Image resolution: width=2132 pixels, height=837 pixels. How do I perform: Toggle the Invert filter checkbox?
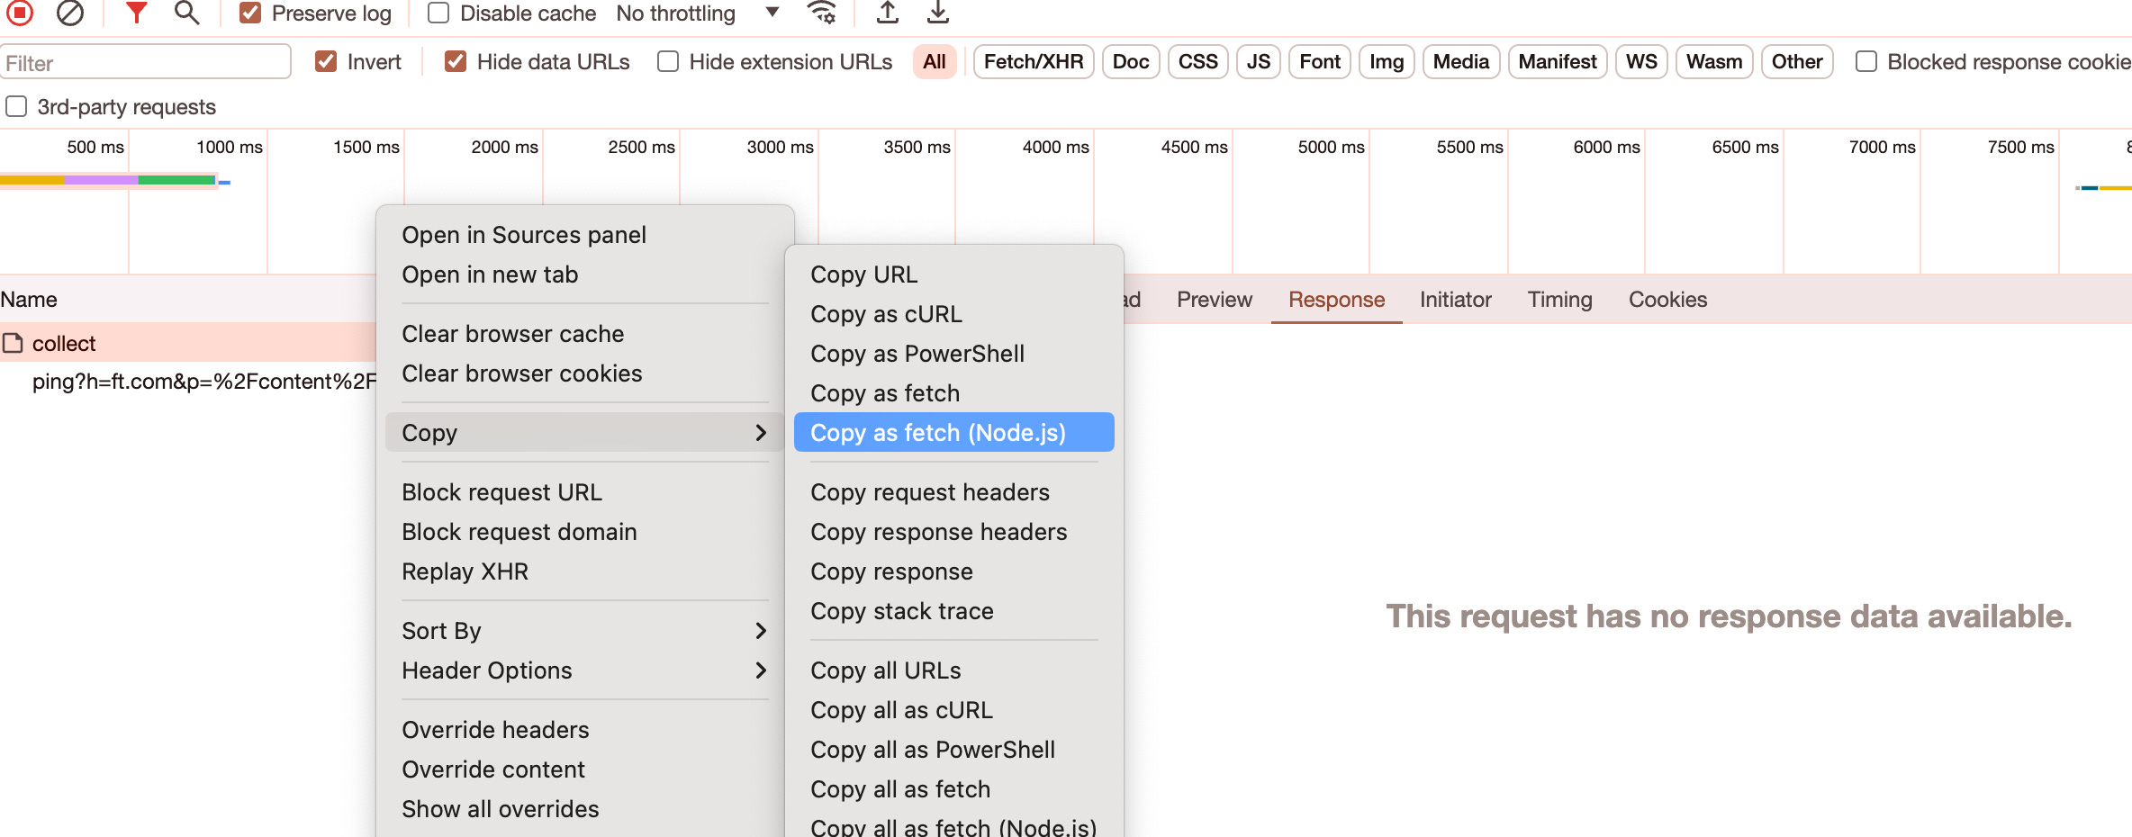[x=326, y=62]
